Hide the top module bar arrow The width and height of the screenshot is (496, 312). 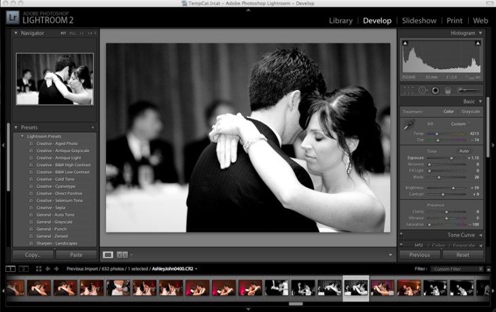tap(248, 9)
